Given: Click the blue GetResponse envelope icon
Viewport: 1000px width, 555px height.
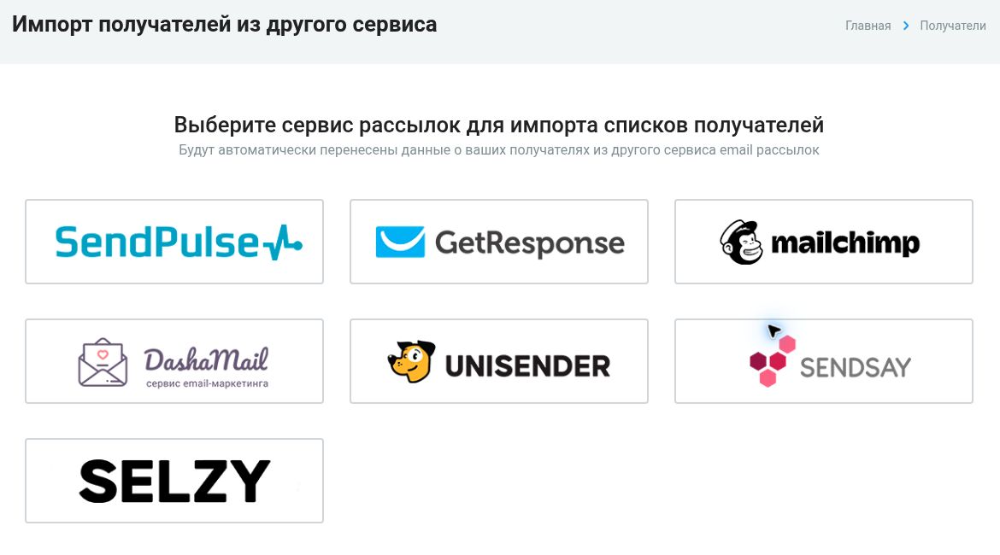Looking at the screenshot, I should coord(400,242).
